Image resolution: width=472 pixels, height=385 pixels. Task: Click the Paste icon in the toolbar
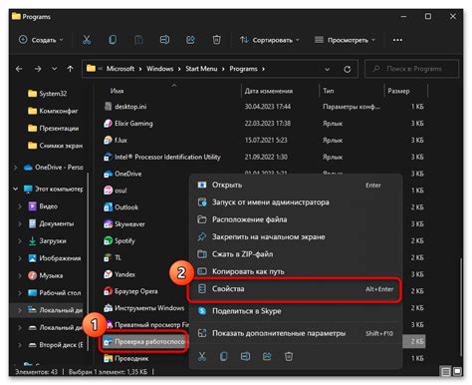(138, 40)
